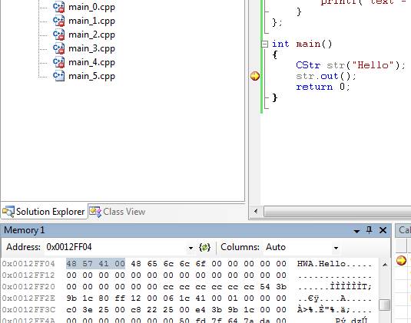The image size is (411, 323).
Task: Select main_4.cpp in Solution Explorer
Action: 91,63
